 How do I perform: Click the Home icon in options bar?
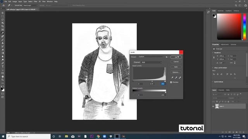(3, 5)
